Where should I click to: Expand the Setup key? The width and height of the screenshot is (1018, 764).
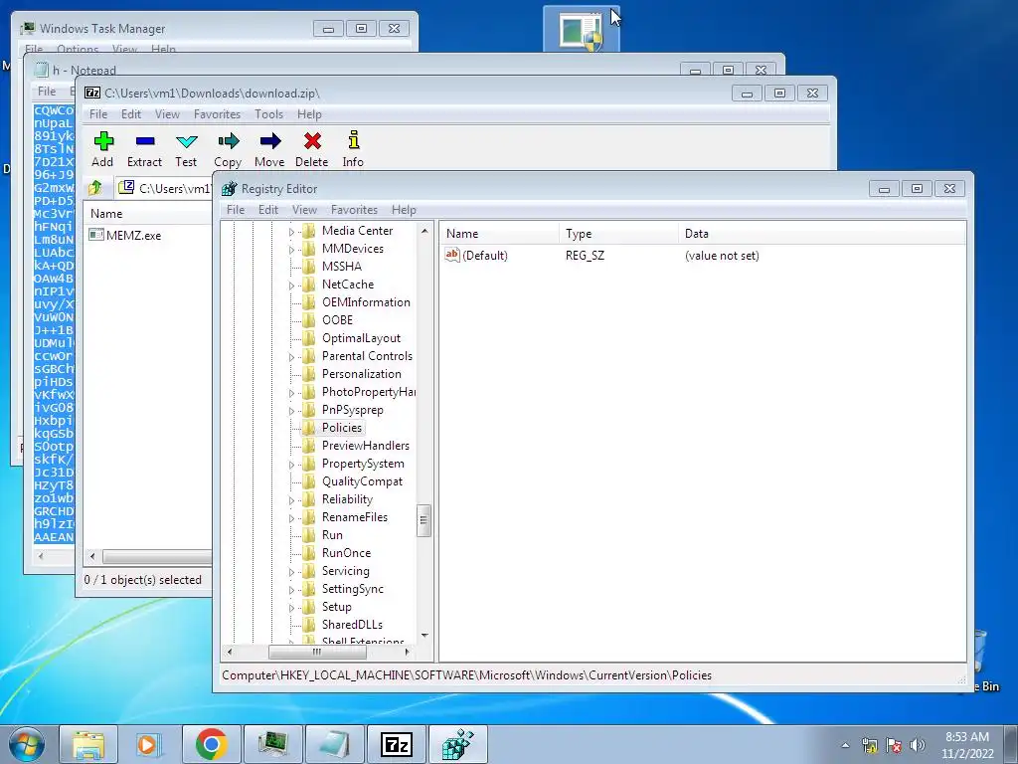(x=291, y=608)
